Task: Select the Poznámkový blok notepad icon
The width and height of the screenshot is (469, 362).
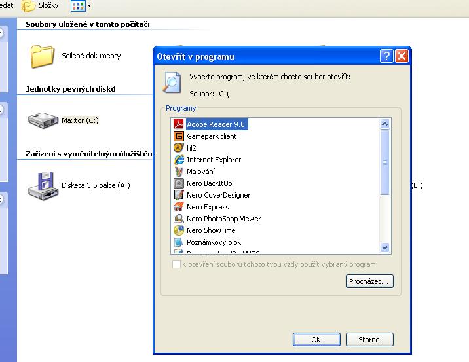Action: (x=179, y=242)
